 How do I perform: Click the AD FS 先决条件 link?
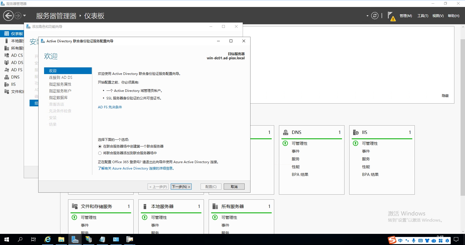tap(110, 107)
